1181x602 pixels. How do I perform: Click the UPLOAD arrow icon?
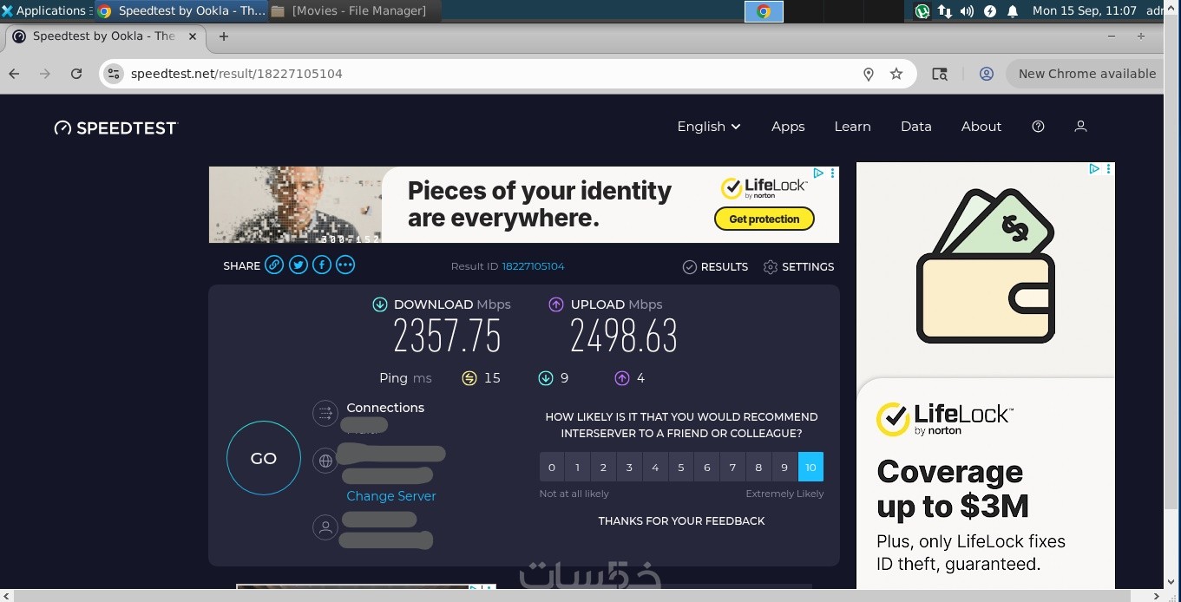[556, 304]
